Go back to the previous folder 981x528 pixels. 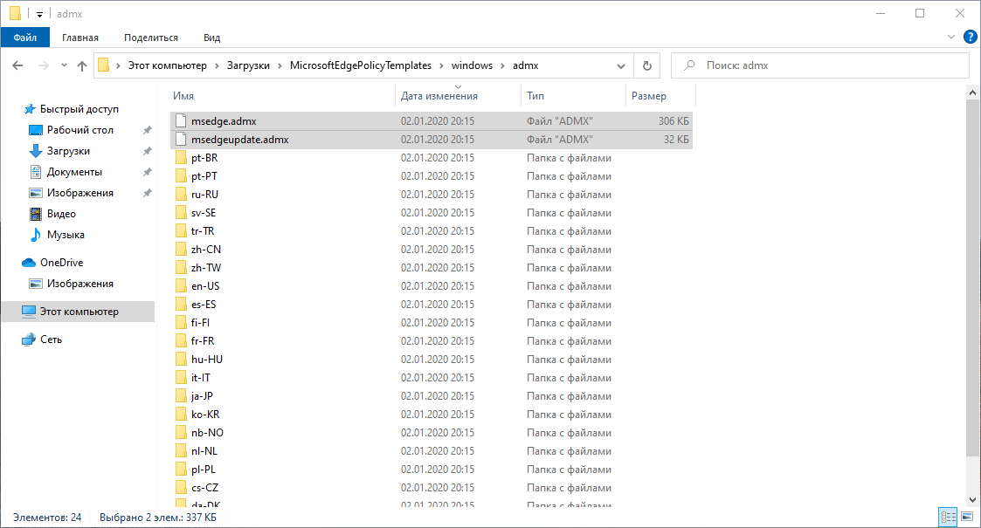pos(17,65)
